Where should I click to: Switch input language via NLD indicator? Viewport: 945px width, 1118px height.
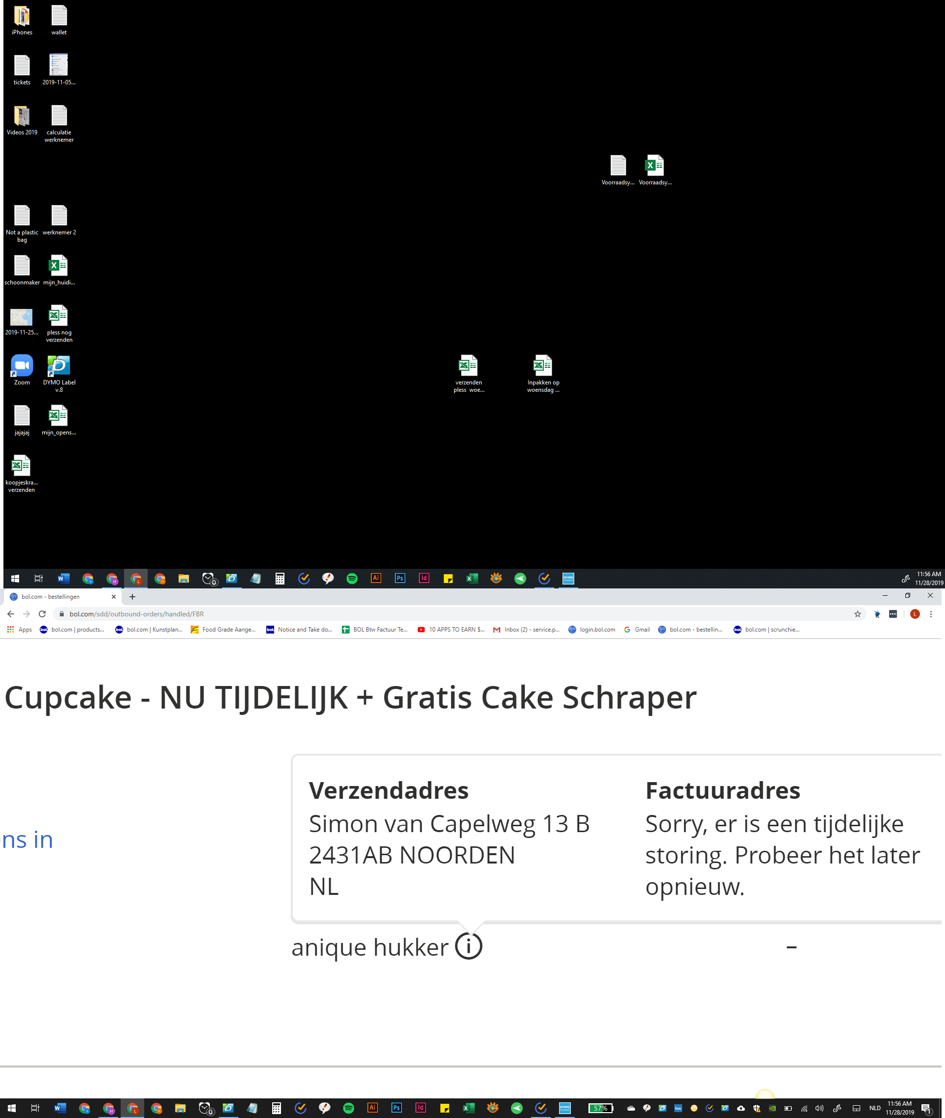pyautogui.click(x=875, y=1108)
